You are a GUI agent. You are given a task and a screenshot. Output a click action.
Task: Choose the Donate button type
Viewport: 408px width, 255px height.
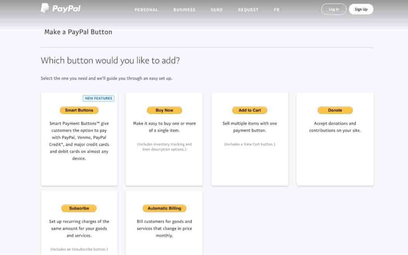click(x=335, y=110)
